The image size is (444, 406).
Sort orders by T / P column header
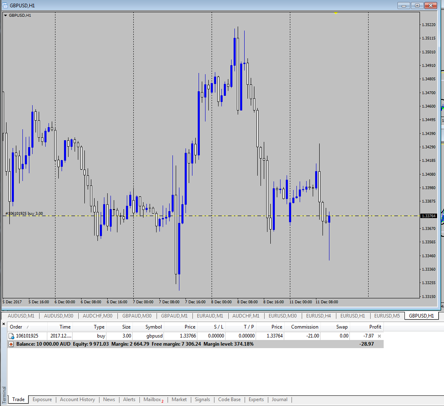point(241,327)
